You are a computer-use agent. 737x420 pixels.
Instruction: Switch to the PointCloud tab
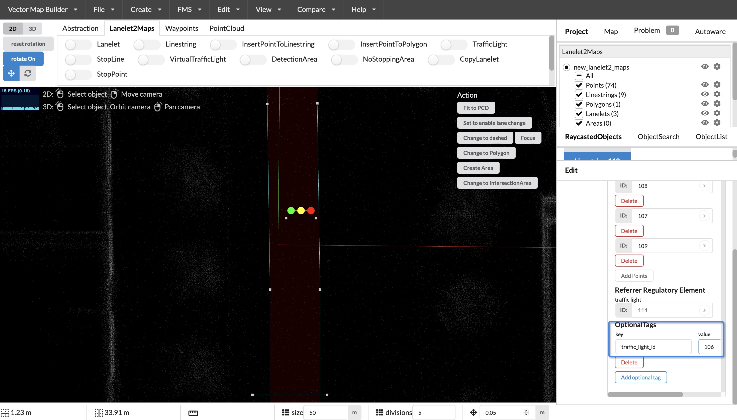click(x=227, y=28)
